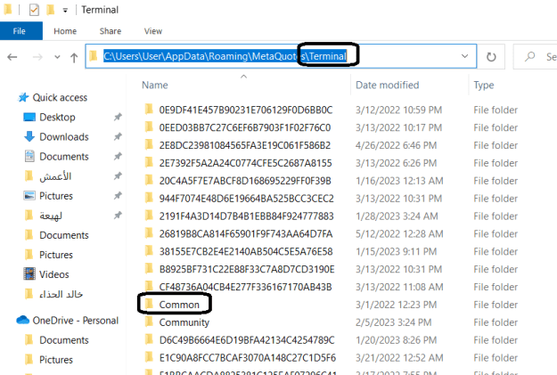Sort by Date modified column
The width and height of the screenshot is (557, 375).
click(387, 86)
